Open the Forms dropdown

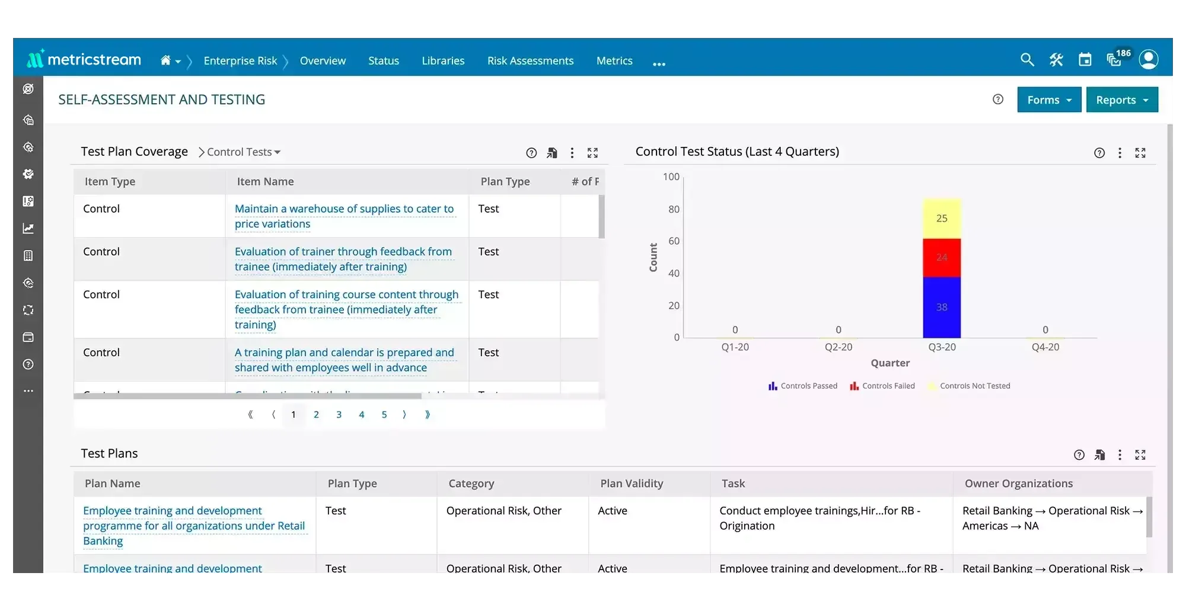click(1049, 100)
